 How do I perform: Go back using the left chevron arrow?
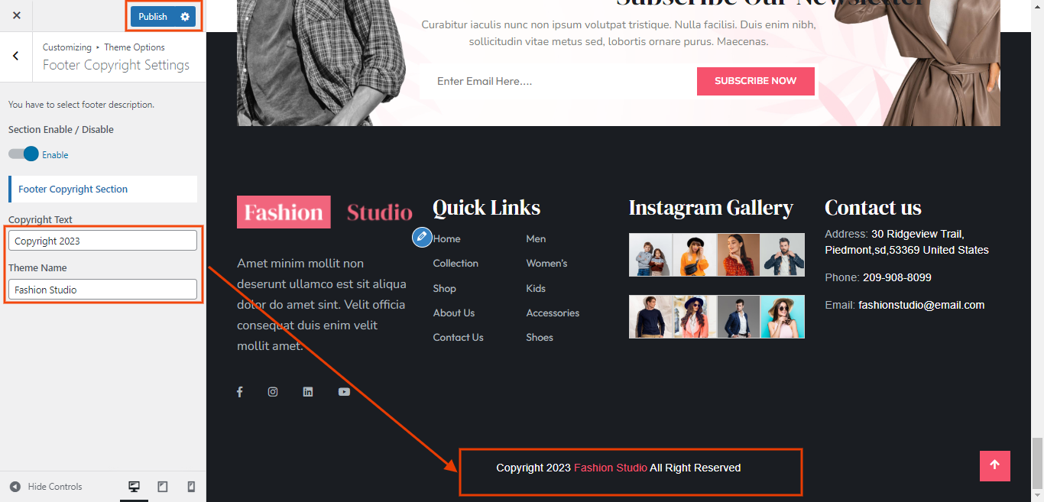click(16, 56)
